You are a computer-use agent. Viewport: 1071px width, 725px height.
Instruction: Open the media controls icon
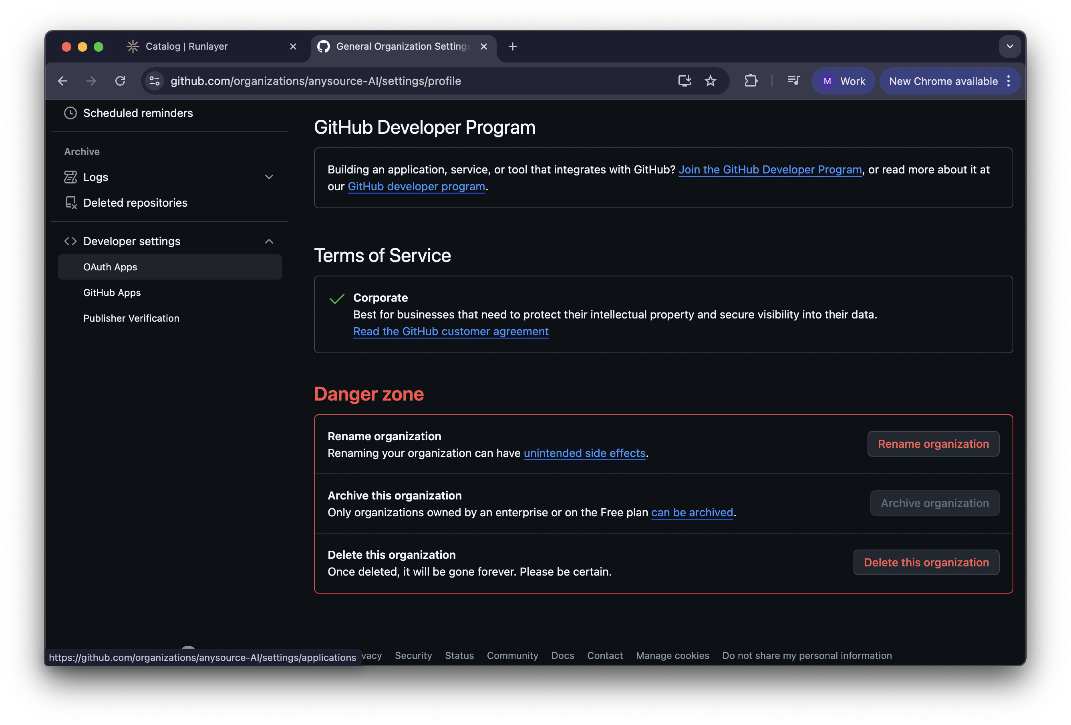[793, 81]
